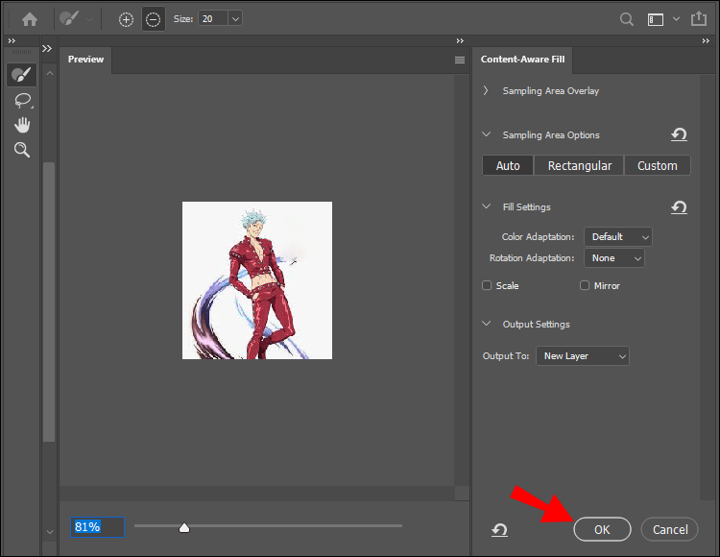This screenshot has width=720, height=557.
Task: Select the Hand tool
Action: click(21, 125)
